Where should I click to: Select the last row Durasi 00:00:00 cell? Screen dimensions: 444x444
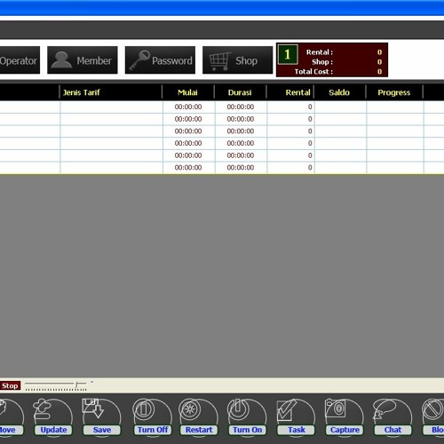pos(241,168)
